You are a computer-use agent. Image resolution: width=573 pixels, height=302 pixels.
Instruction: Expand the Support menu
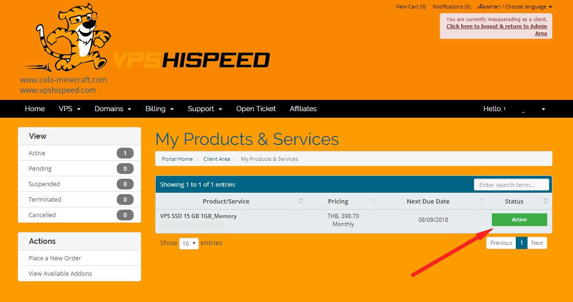coord(205,109)
